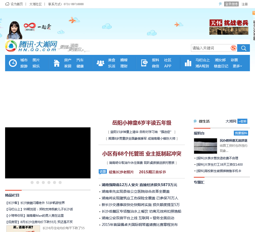
Task: Click the 设为首页 link
Action: (x=17, y=4)
